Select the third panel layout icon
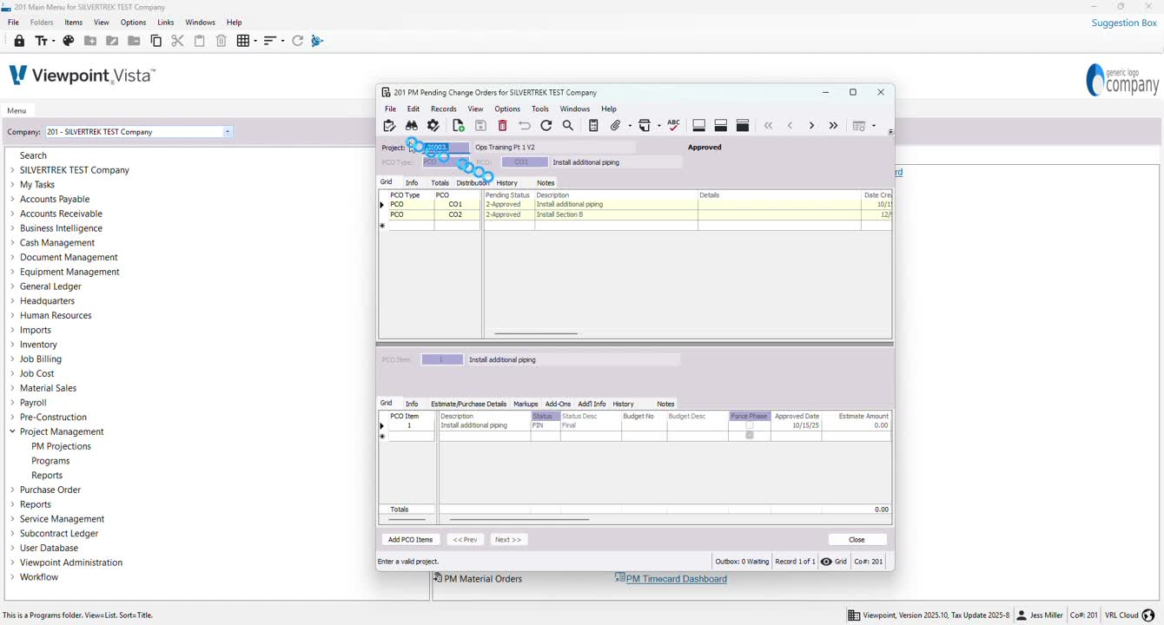Viewport: 1164px width, 625px height. (742, 126)
